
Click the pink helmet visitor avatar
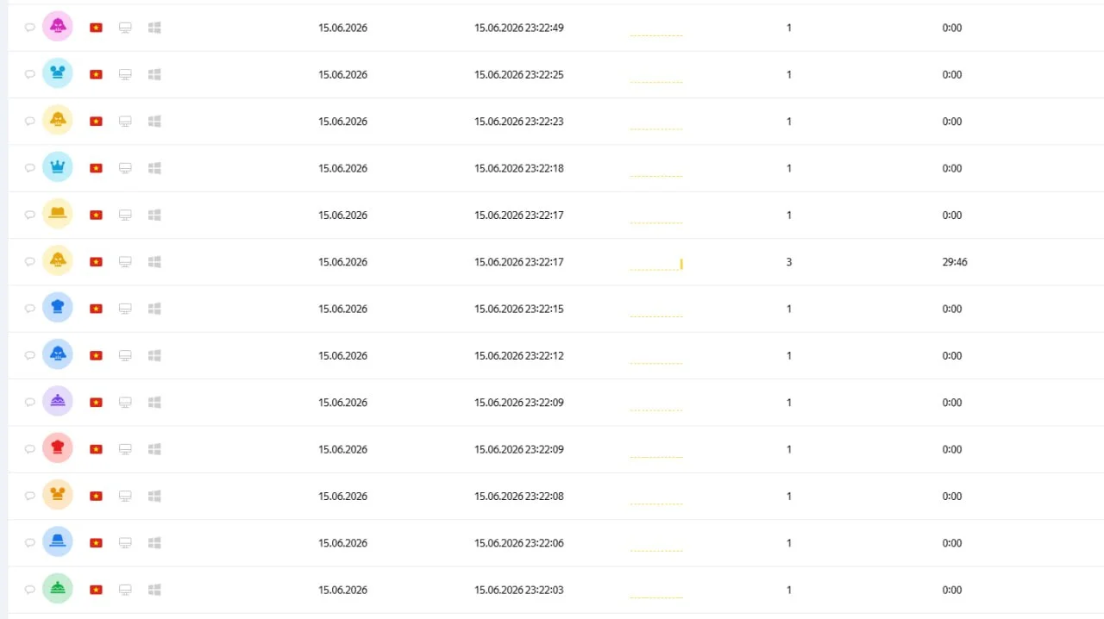(x=58, y=28)
